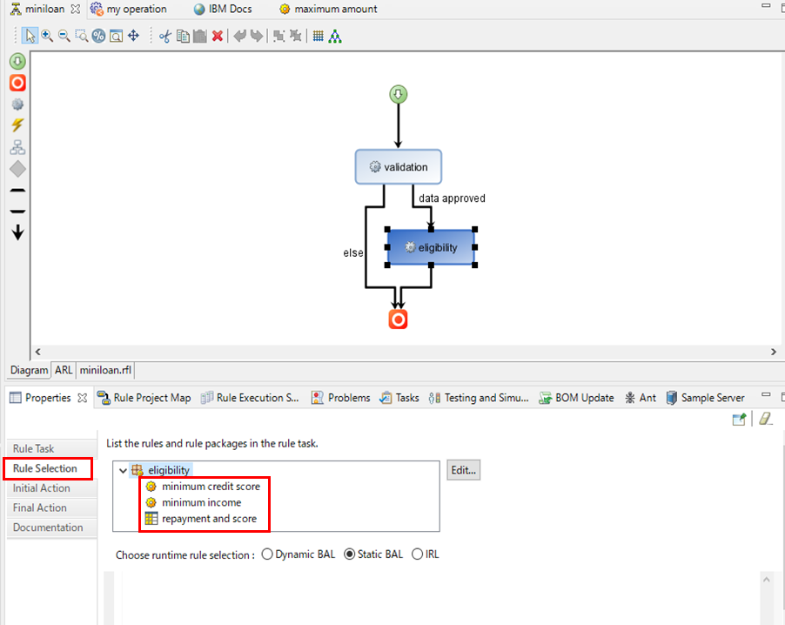Switch to the miniloan.rfl bottom tab
785x625 pixels.
pyautogui.click(x=105, y=370)
